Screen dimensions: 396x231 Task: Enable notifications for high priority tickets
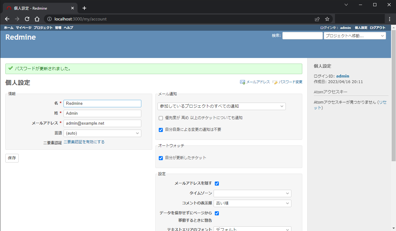click(x=161, y=118)
